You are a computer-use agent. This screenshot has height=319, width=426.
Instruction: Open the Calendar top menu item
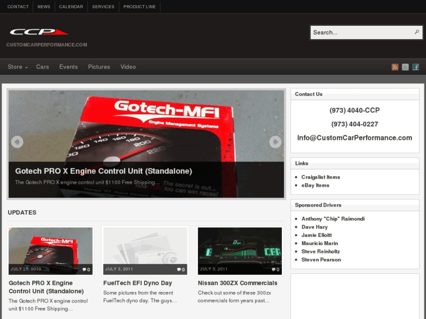71,6
